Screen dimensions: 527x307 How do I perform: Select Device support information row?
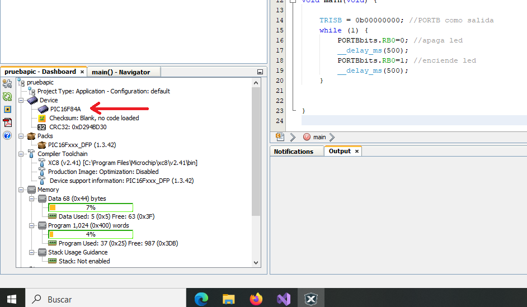121,181
